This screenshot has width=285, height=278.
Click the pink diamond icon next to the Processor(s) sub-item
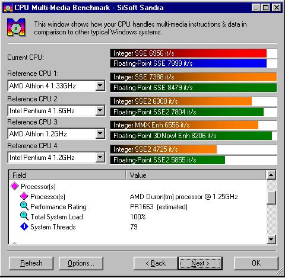24,196
